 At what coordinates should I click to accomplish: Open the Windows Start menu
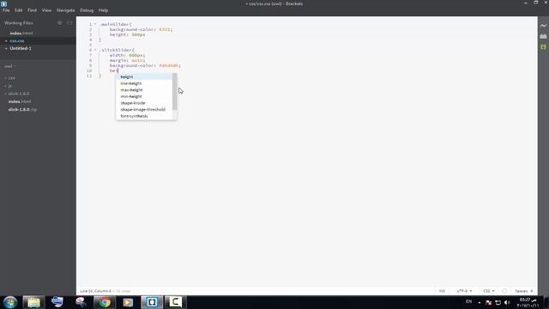10,302
